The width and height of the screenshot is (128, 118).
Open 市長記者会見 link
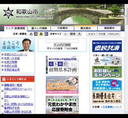pos(12,70)
